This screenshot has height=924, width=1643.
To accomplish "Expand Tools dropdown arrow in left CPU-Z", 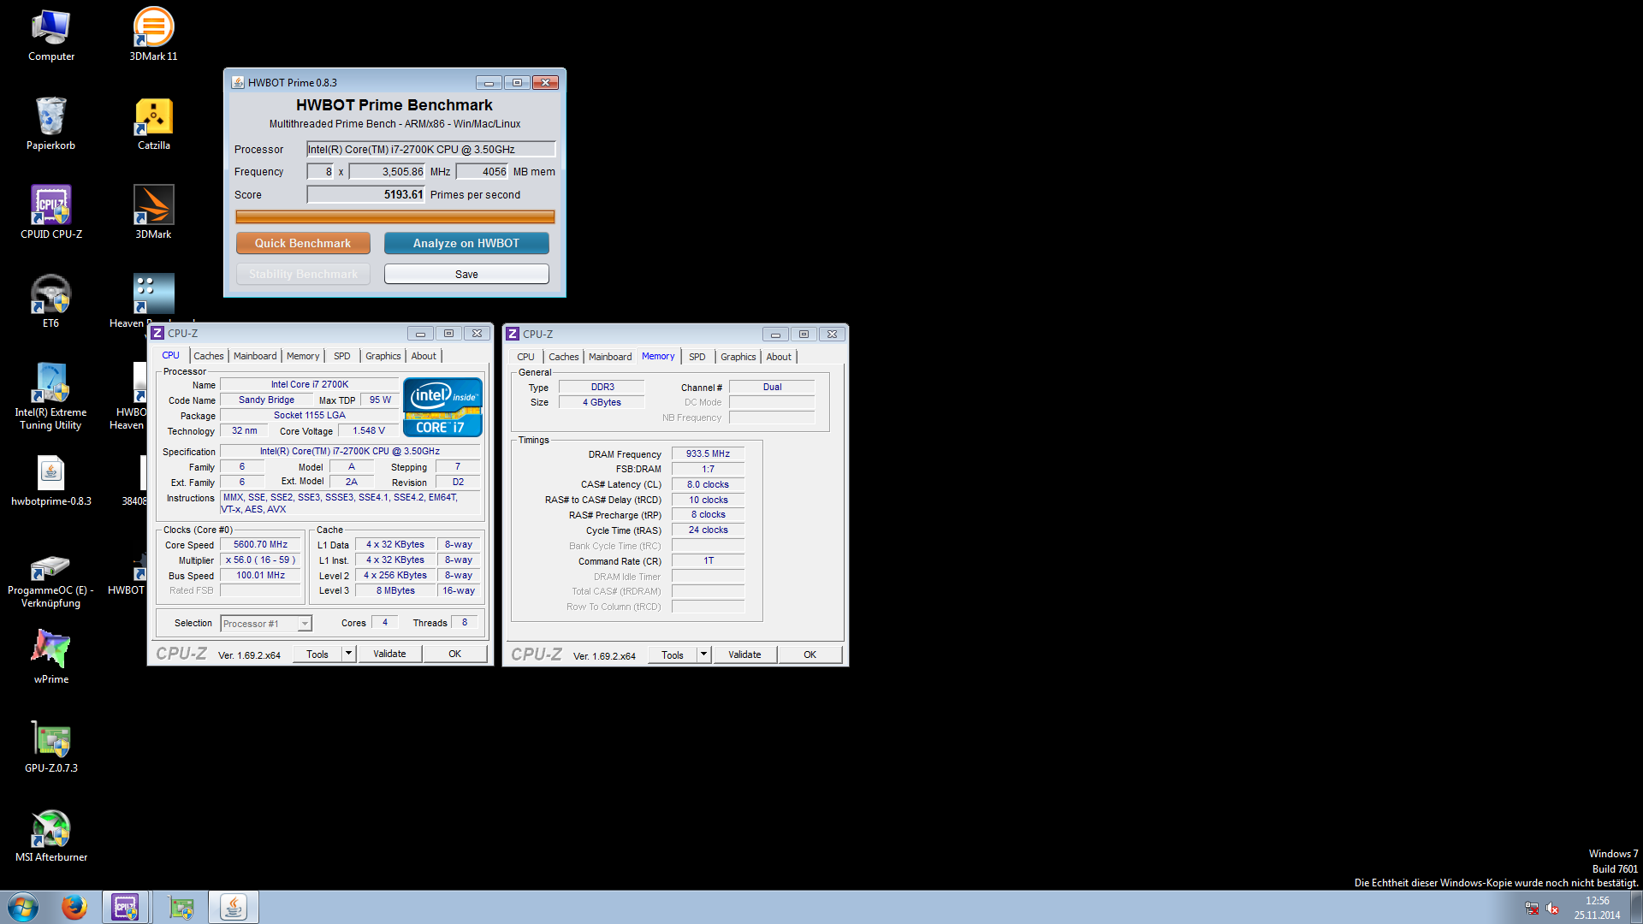I will (348, 654).
